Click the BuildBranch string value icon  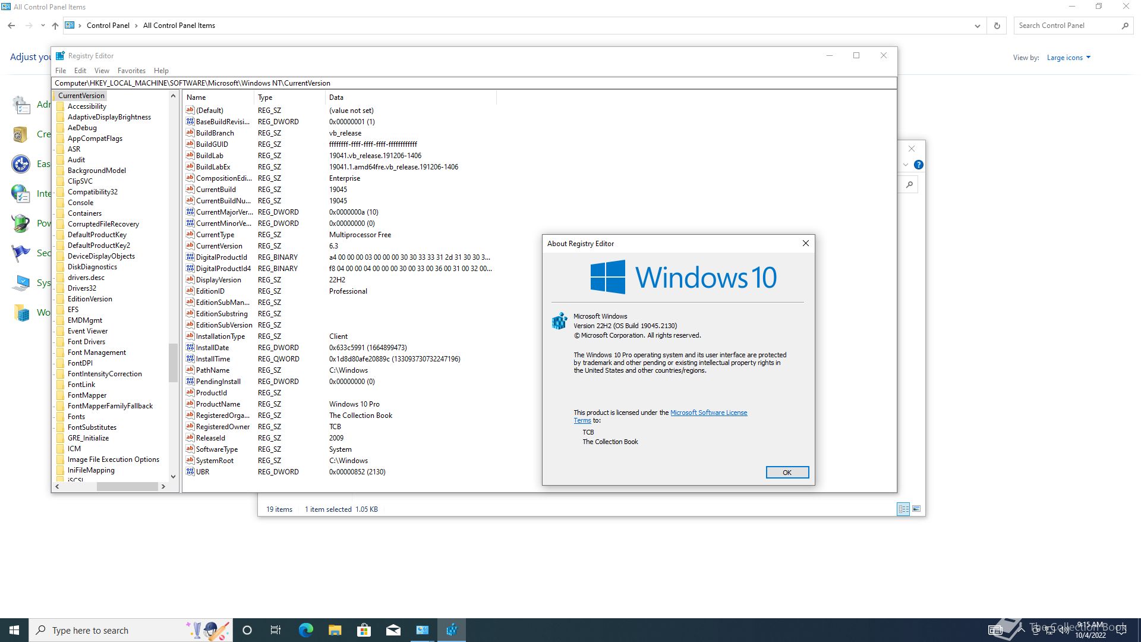tap(190, 133)
